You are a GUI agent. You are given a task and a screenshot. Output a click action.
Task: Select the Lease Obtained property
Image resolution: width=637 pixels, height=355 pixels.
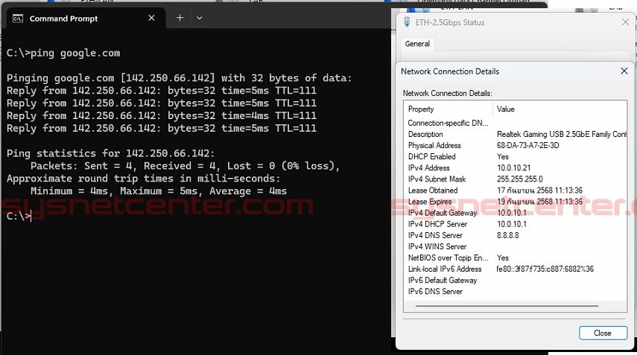(433, 191)
